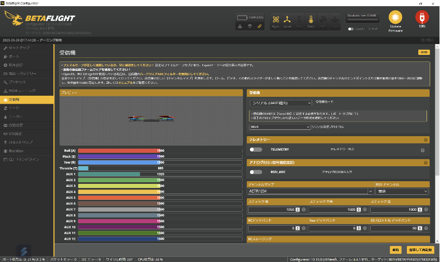Click the link icon under battery indicator
This screenshot has height=262, width=440.
pyautogui.click(x=260, y=26)
